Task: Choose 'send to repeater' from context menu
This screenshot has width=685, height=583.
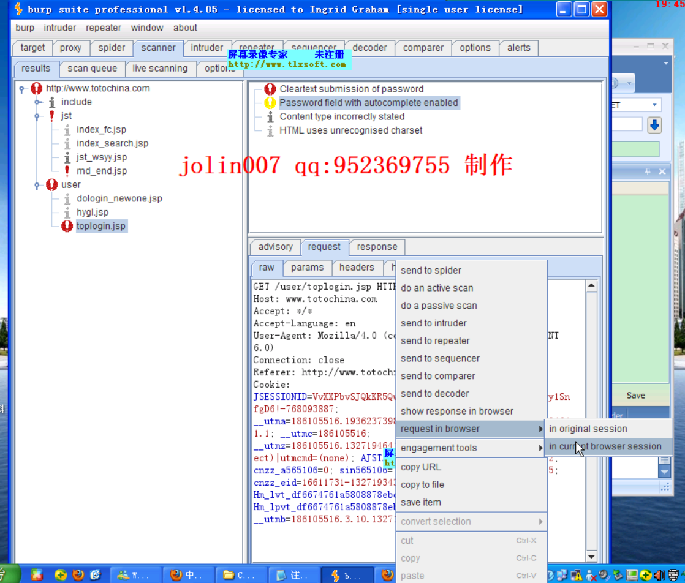Action: point(471,341)
